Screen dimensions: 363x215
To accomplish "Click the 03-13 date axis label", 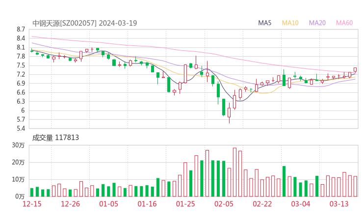I will [339, 204].
